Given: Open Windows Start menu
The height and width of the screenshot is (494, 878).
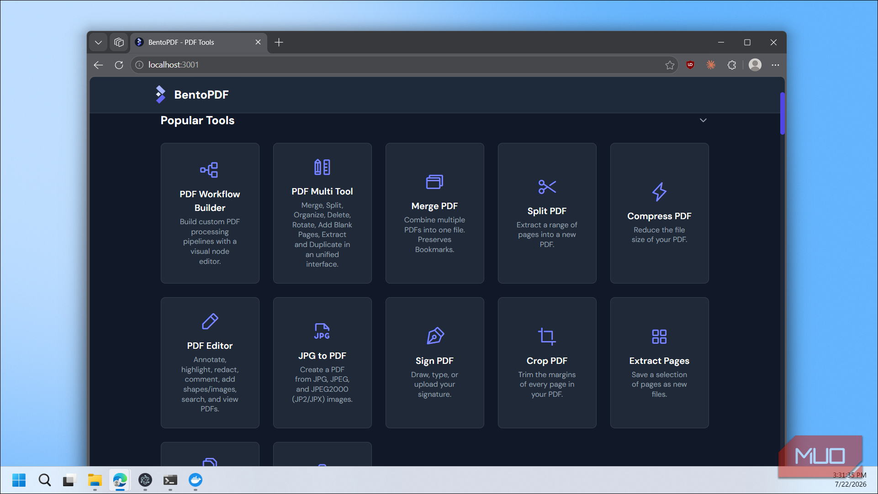Looking at the screenshot, I should click(x=19, y=480).
